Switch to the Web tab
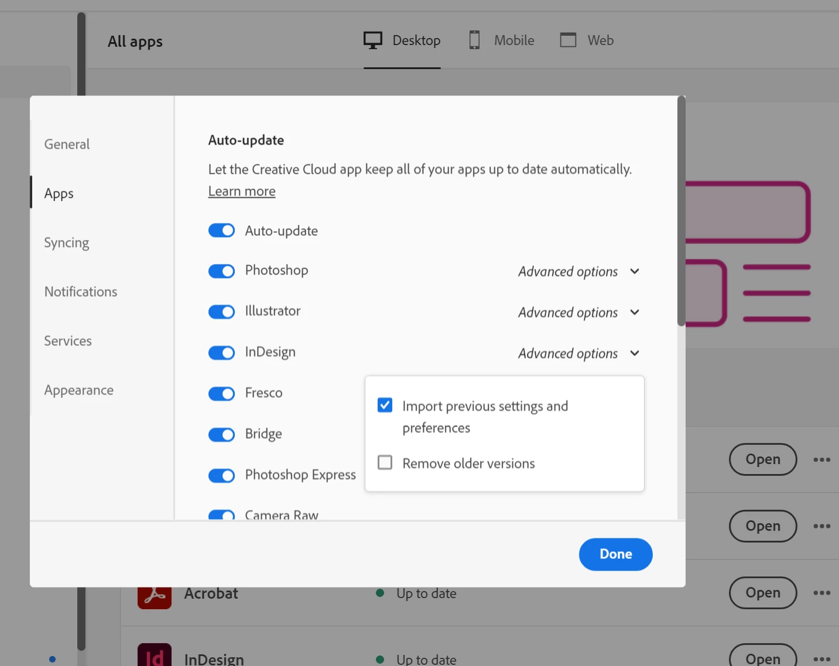This screenshot has height=666, width=839. point(587,40)
